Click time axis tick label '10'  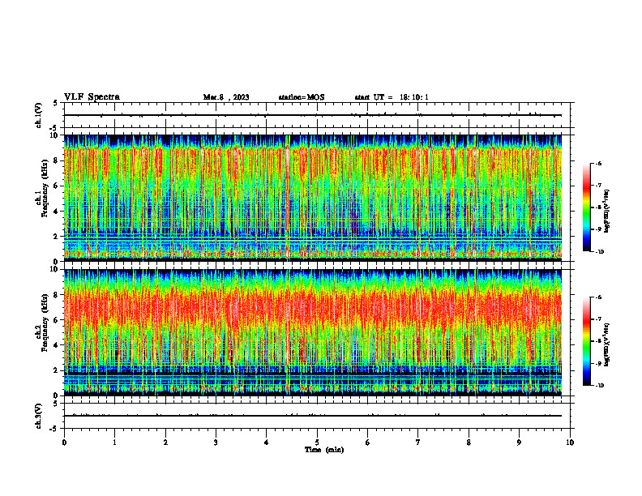click(x=570, y=443)
